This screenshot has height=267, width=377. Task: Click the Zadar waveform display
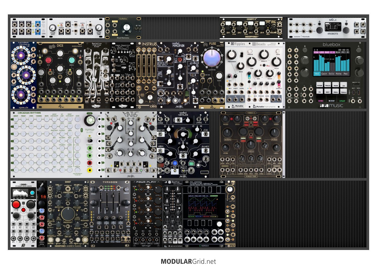coord(21,193)
